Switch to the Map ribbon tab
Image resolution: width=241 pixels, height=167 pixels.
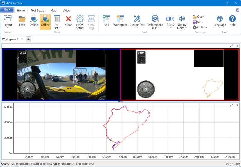[53, 10]
